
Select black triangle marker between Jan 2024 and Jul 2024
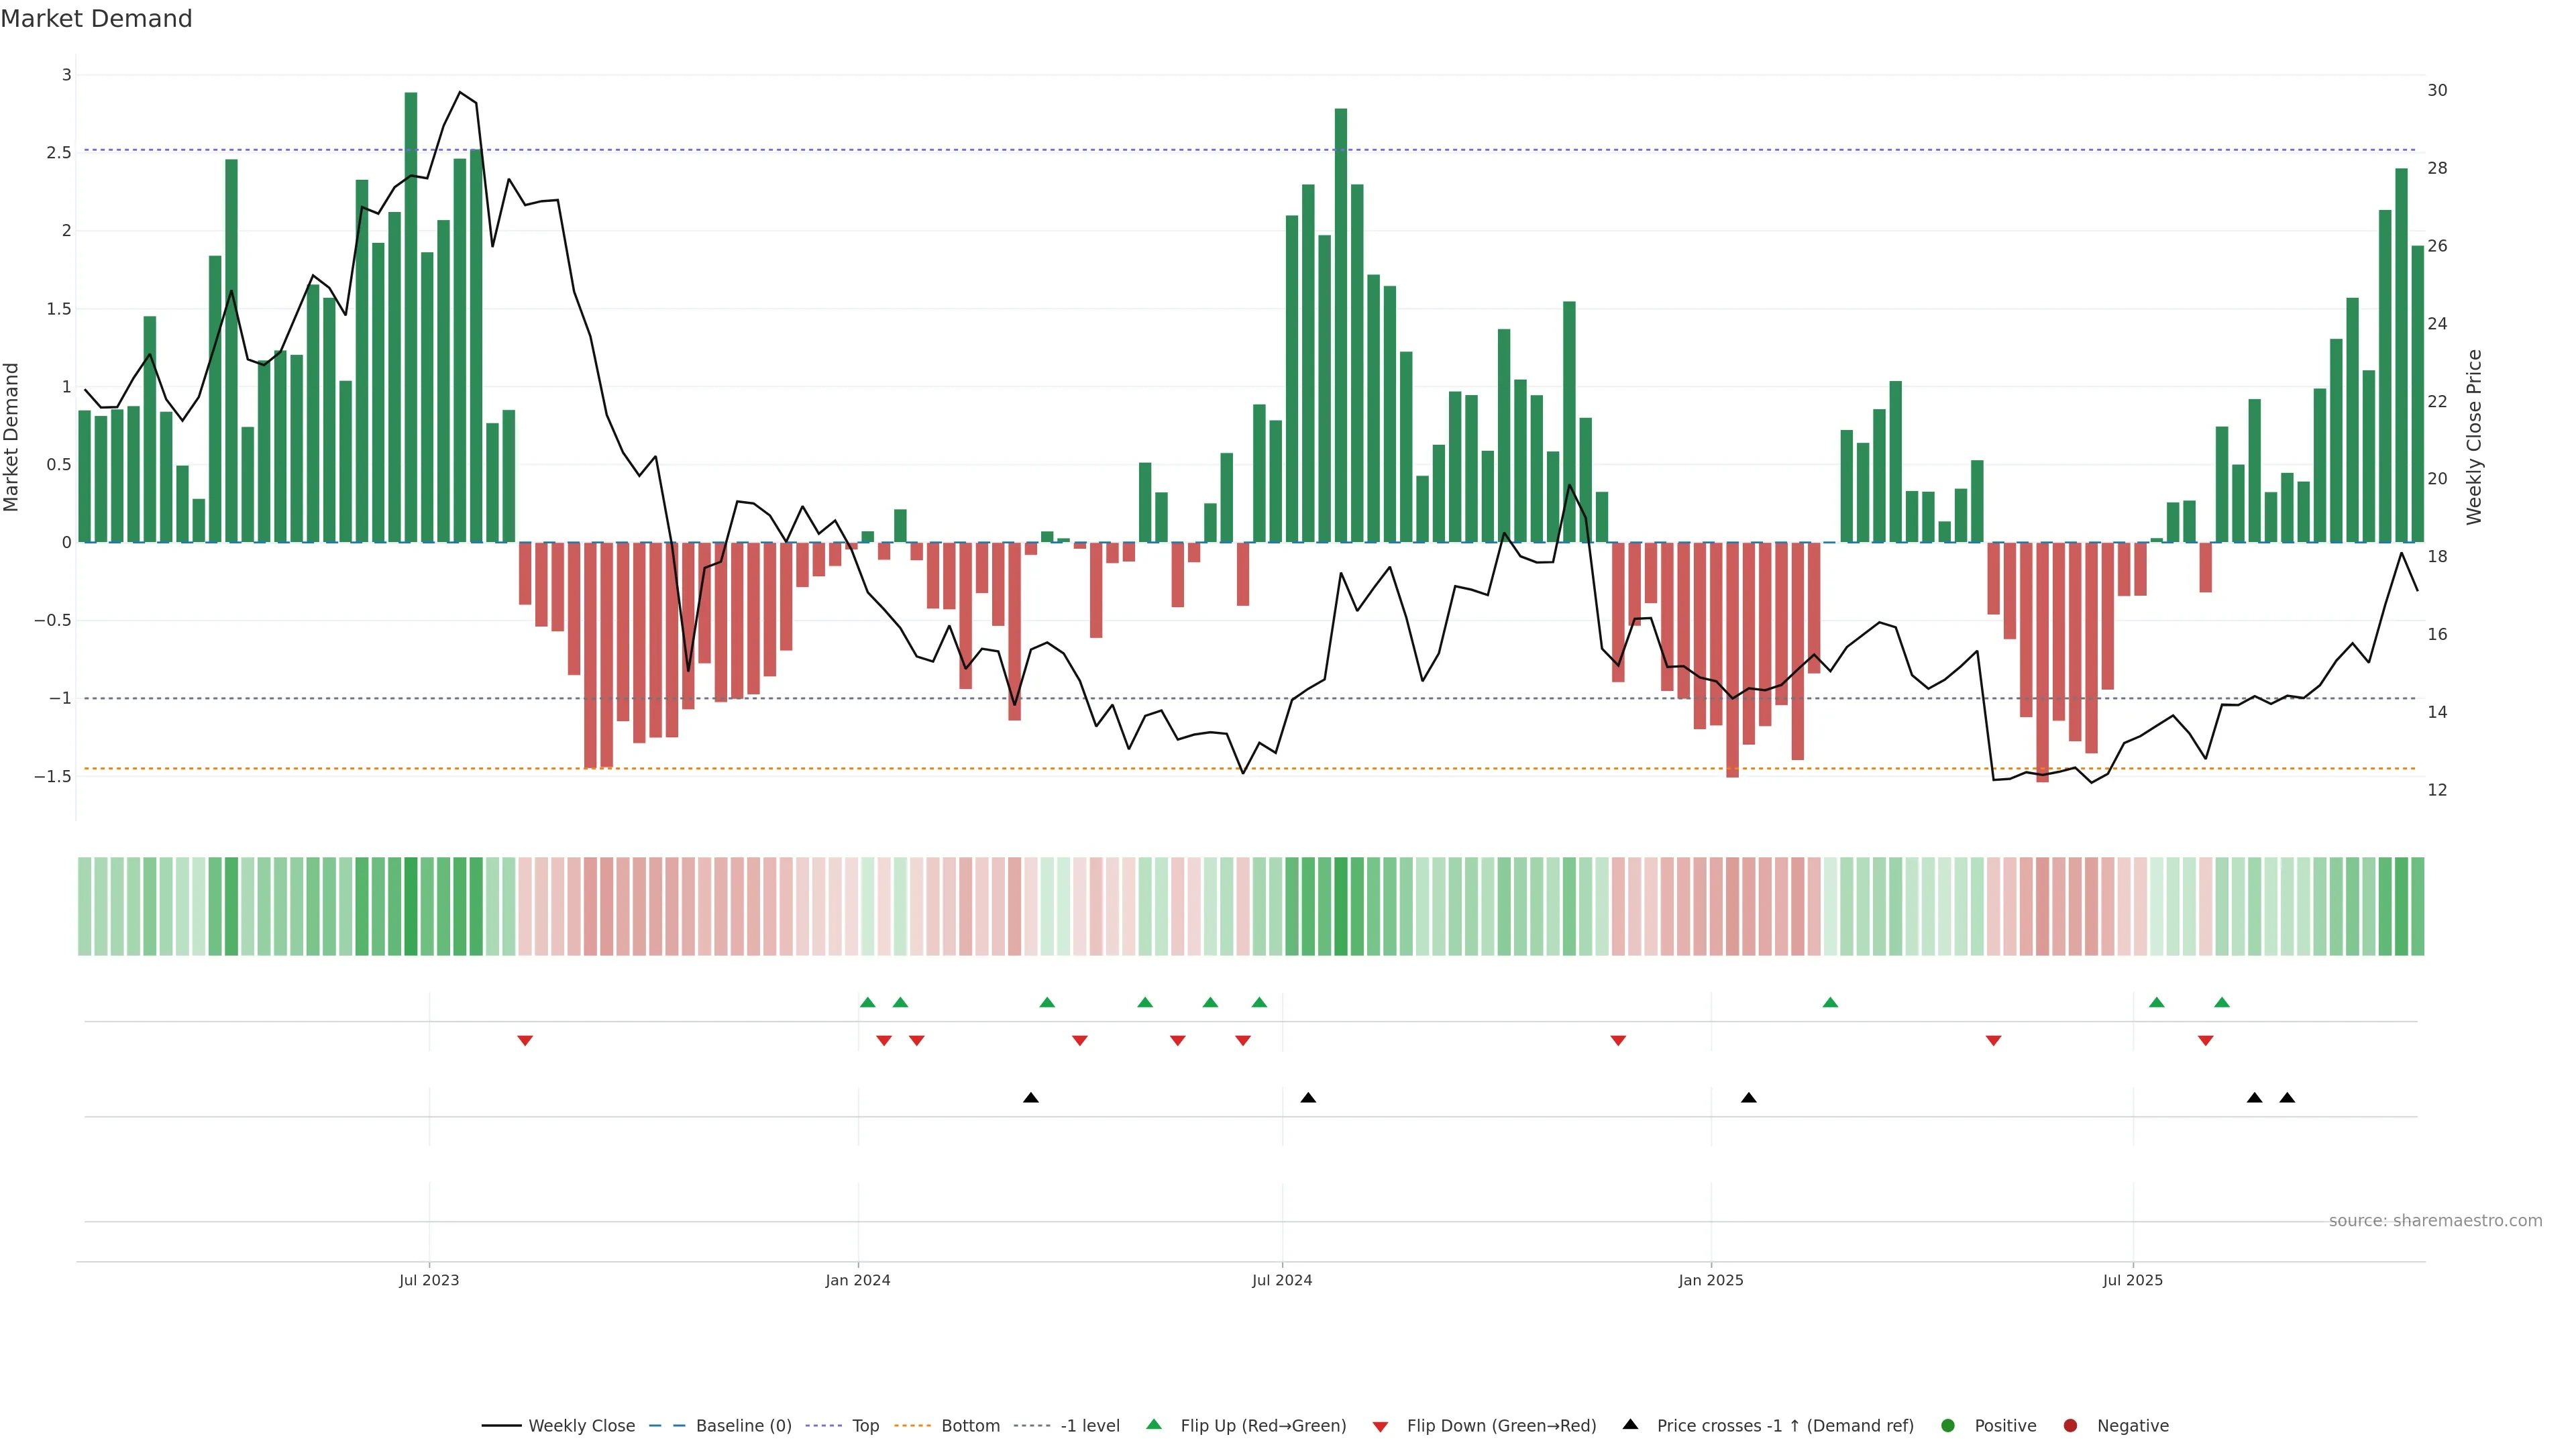(1031, 1098)
